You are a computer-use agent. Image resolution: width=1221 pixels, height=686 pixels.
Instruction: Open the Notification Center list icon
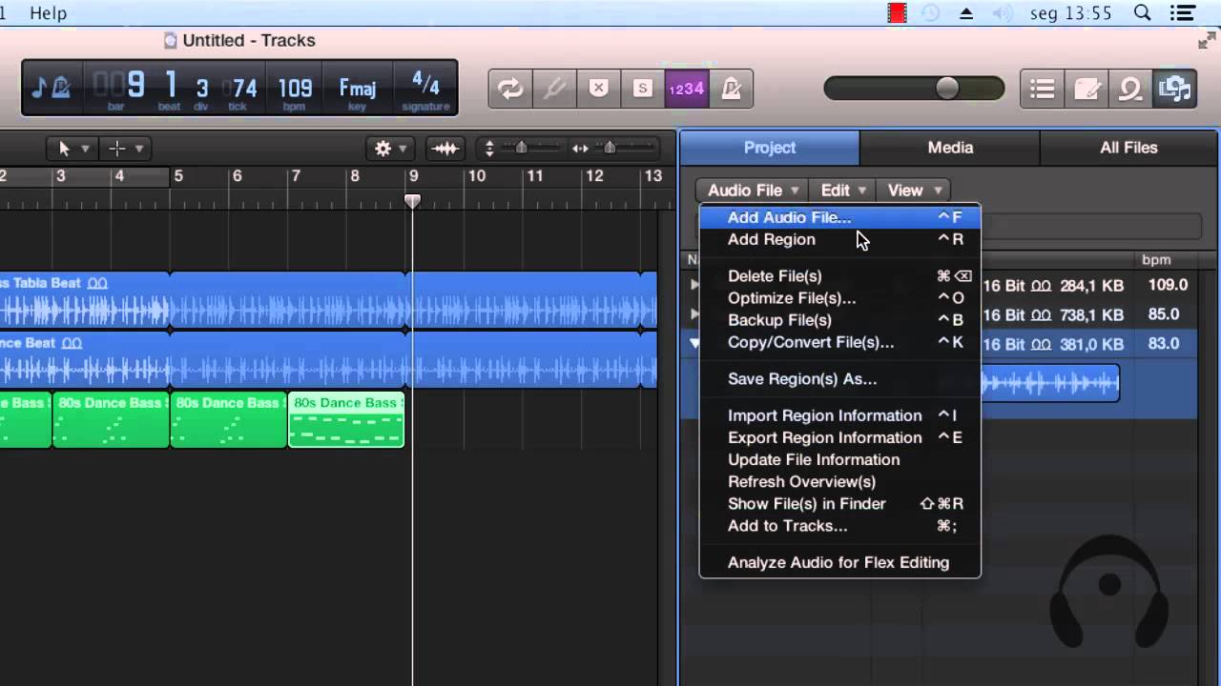pos(1183,12)
